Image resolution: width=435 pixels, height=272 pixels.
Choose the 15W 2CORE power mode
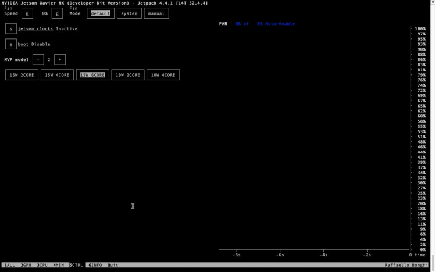(22, 75)
